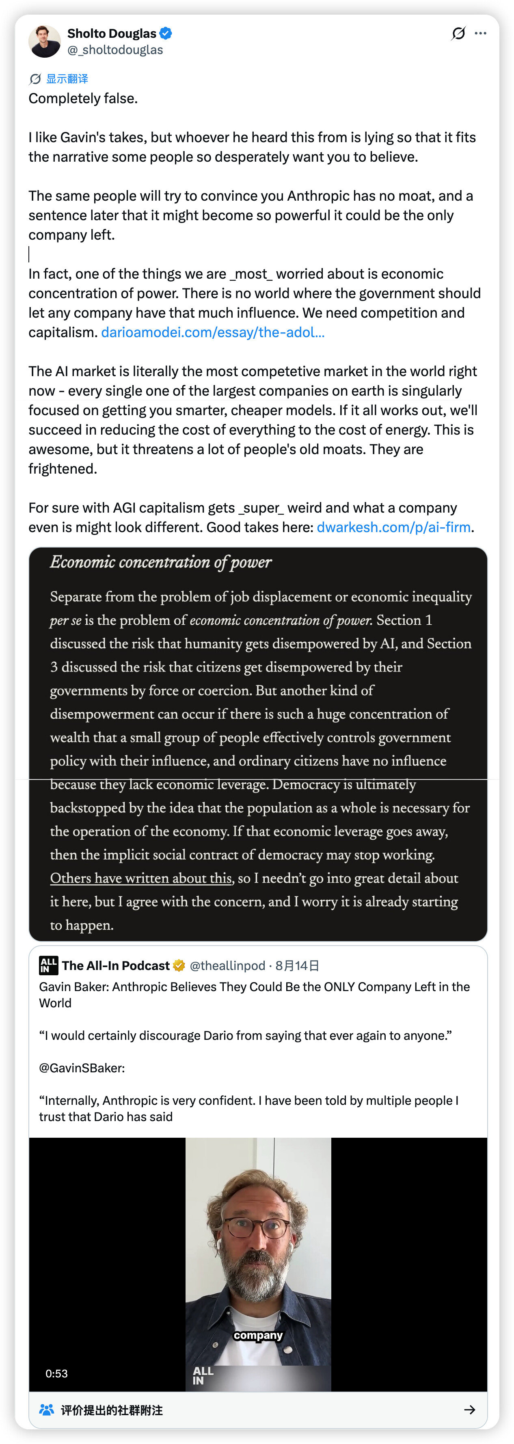Show translation via 显示翻译 link
Viewport: 514px width, 1444px height.
coord(67,79)
